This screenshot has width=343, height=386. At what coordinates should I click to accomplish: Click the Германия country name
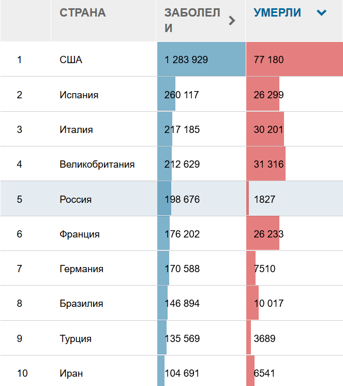point(81,269)
